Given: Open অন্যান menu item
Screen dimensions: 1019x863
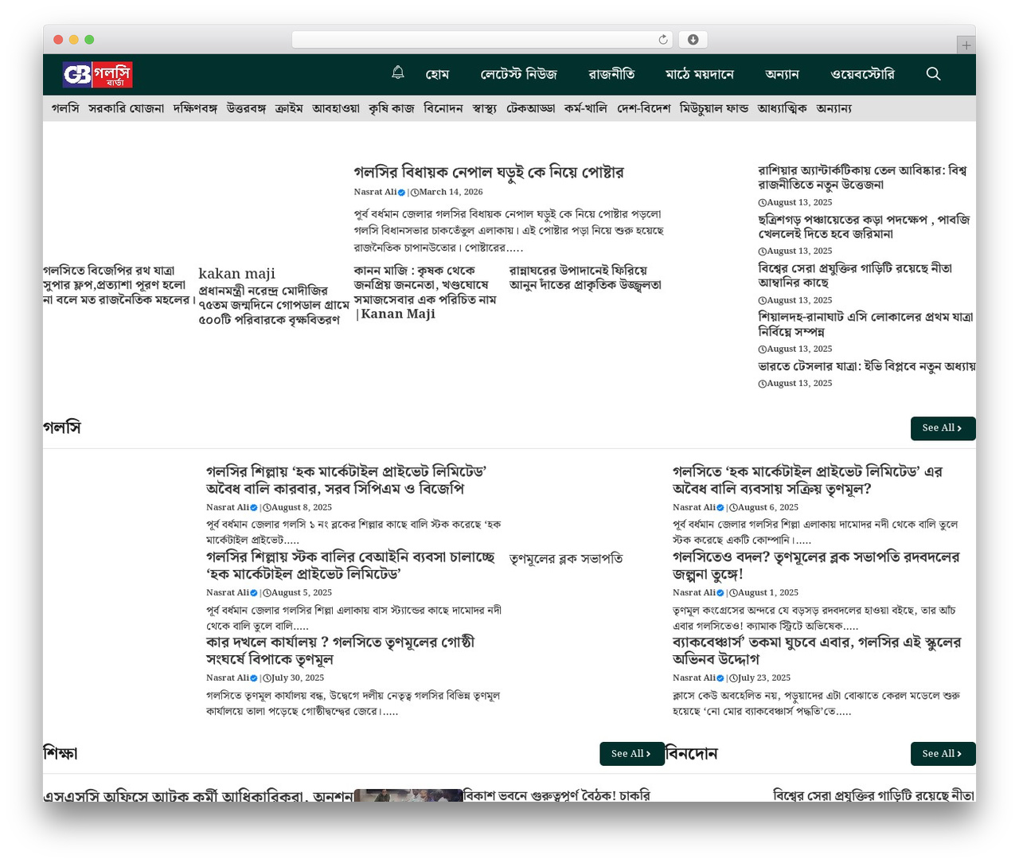Looking at the screenshot, I should pyautogui.click(x=782, y=75).
